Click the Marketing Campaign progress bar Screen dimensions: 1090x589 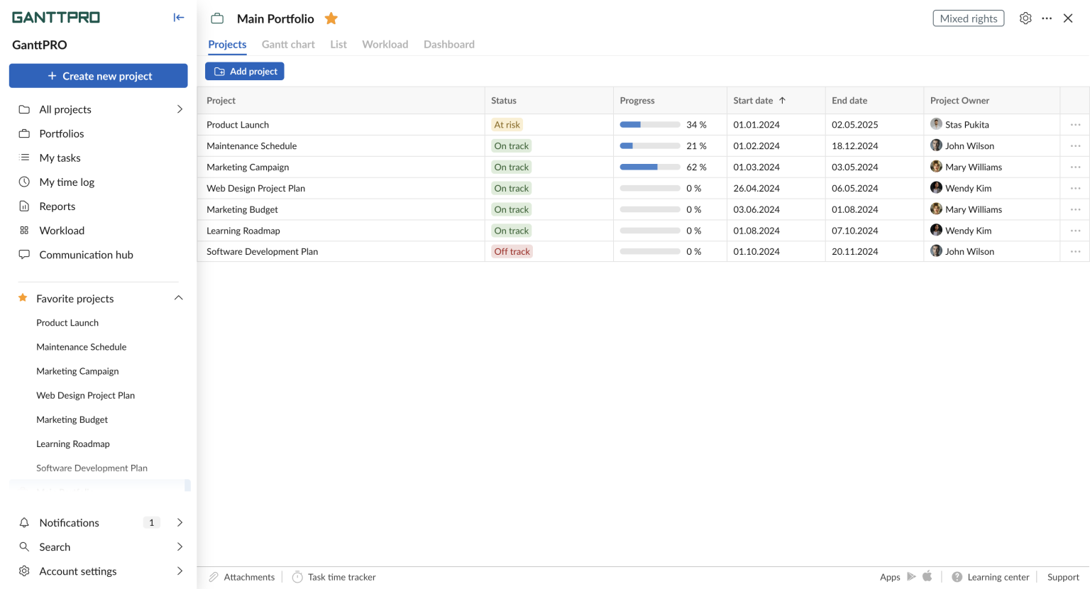click(649, 167)
